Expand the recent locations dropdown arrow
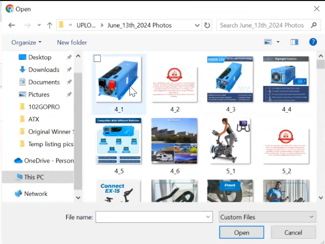Image resolution: width=325 pixels, height=244 pixels. (x=39, y=25)
